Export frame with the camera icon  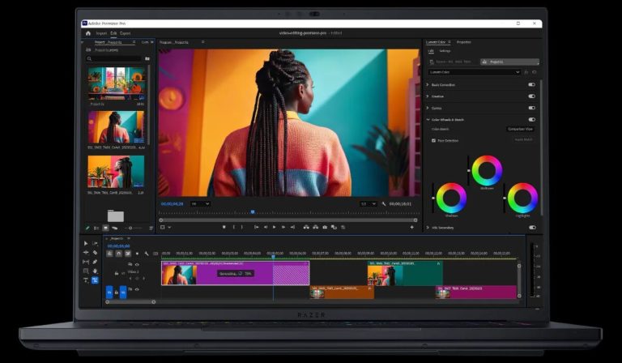tap(325, 228)
